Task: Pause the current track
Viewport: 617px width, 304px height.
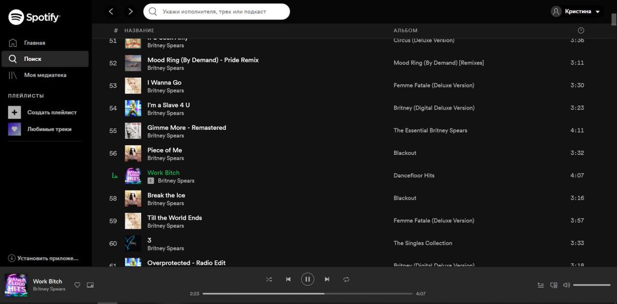Action: point(307,279)
